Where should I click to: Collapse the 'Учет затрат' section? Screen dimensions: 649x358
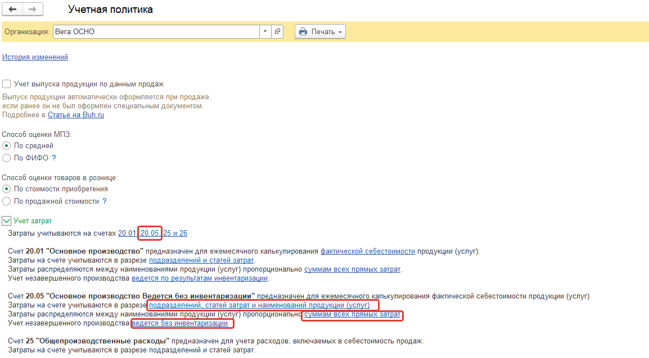tap(7, 221)
